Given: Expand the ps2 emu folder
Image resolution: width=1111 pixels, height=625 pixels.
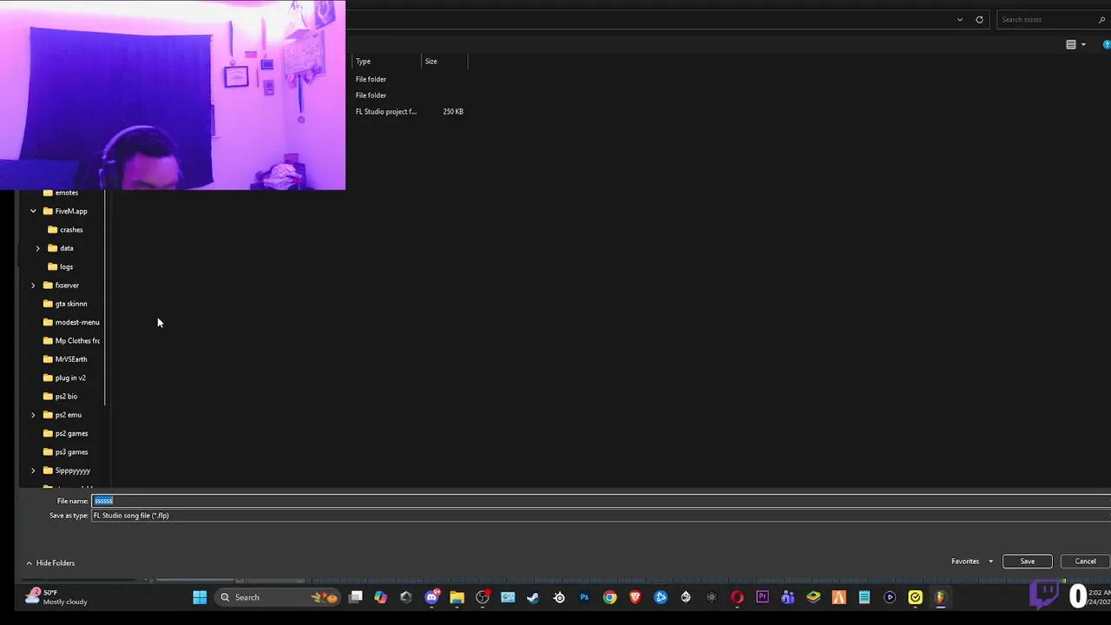Looking at the screenshot, I should [33, 415].
